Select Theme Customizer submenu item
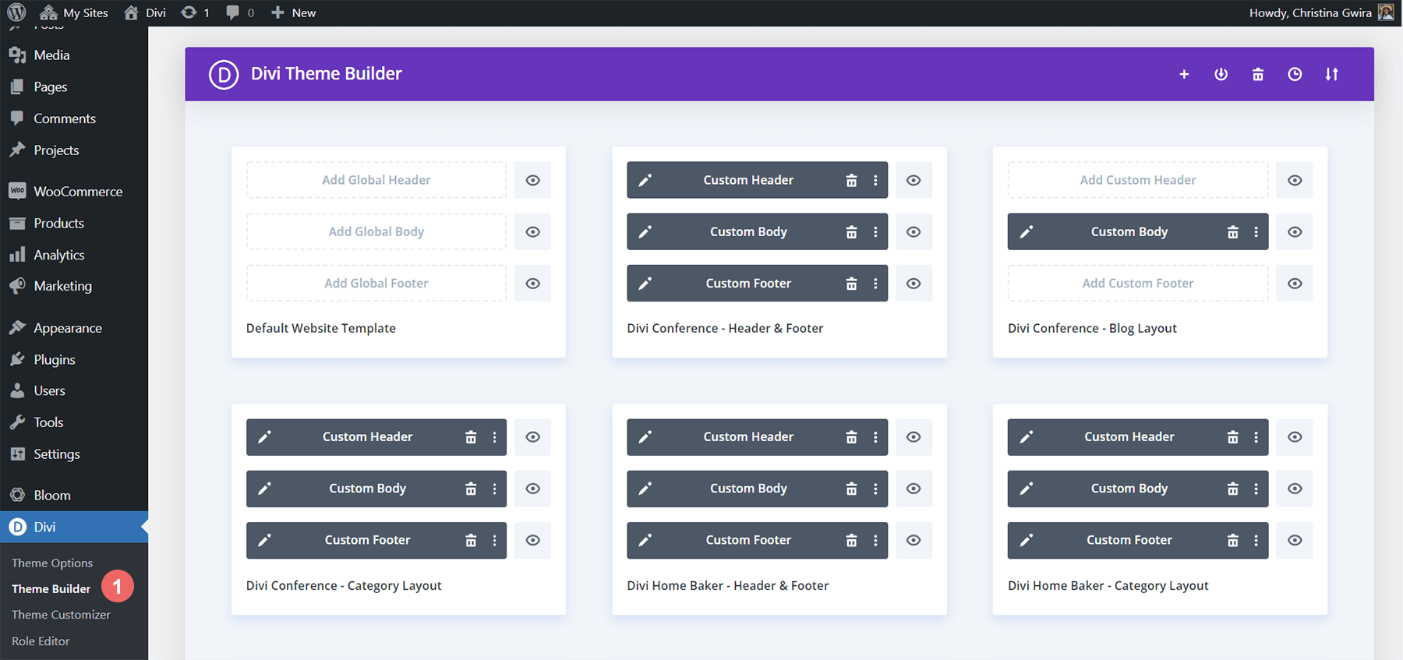The width and height of the screenshot is (1403, 660). click(61, 615)
